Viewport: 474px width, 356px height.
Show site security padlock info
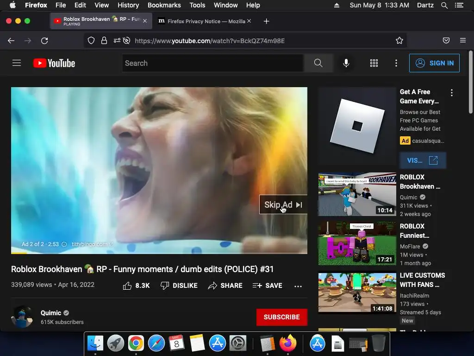[x=104, y=41]
